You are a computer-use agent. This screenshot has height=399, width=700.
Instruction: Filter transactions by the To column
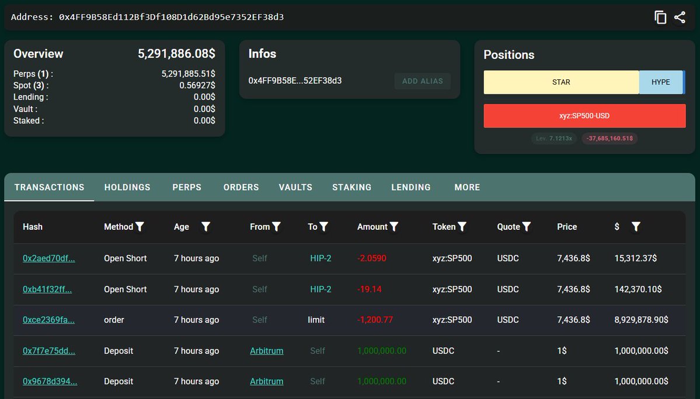click(323, 227)
